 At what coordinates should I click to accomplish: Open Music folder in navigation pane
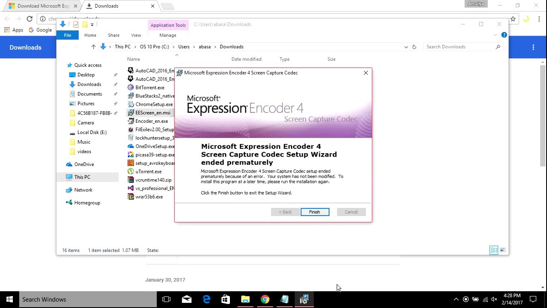pos(84,142)
